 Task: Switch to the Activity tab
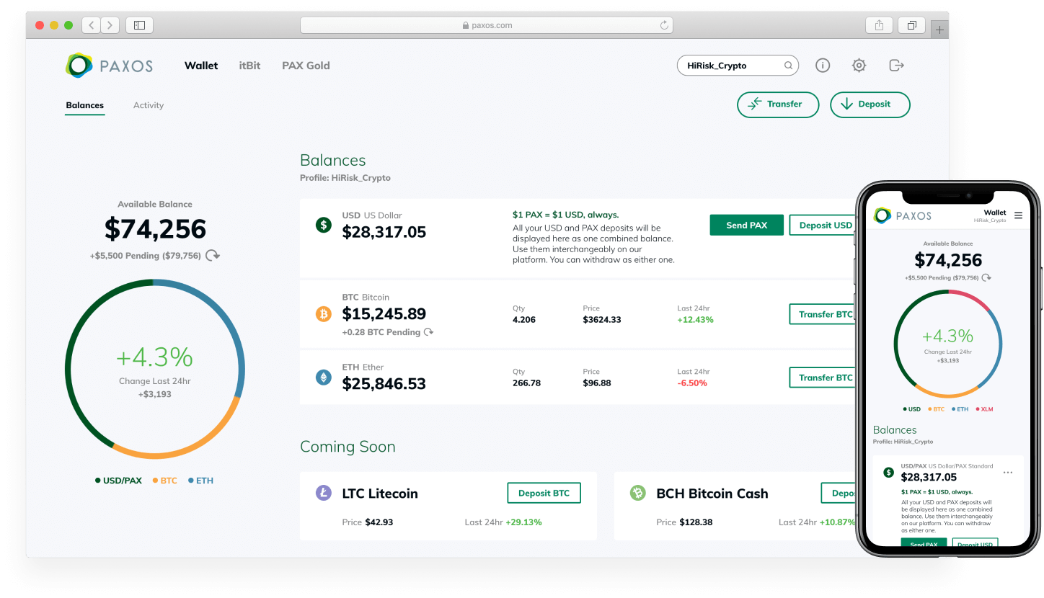pos(149,105)
